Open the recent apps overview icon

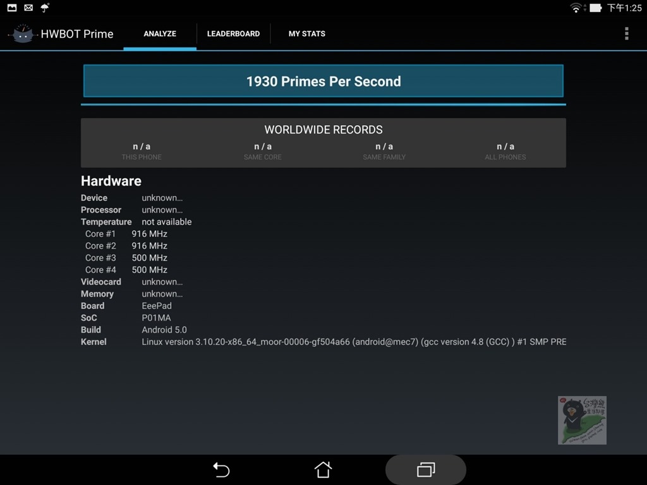tap(426, 470)
